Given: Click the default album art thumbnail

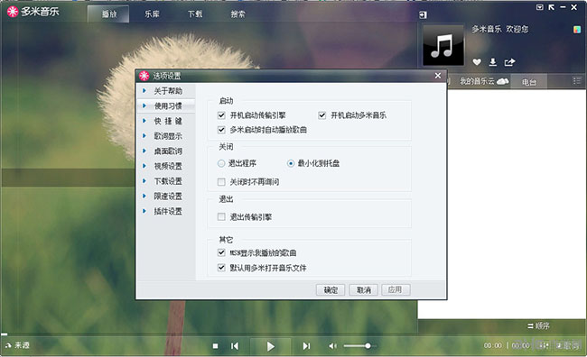Looking at the screenshot, I should tap(443, 46).
